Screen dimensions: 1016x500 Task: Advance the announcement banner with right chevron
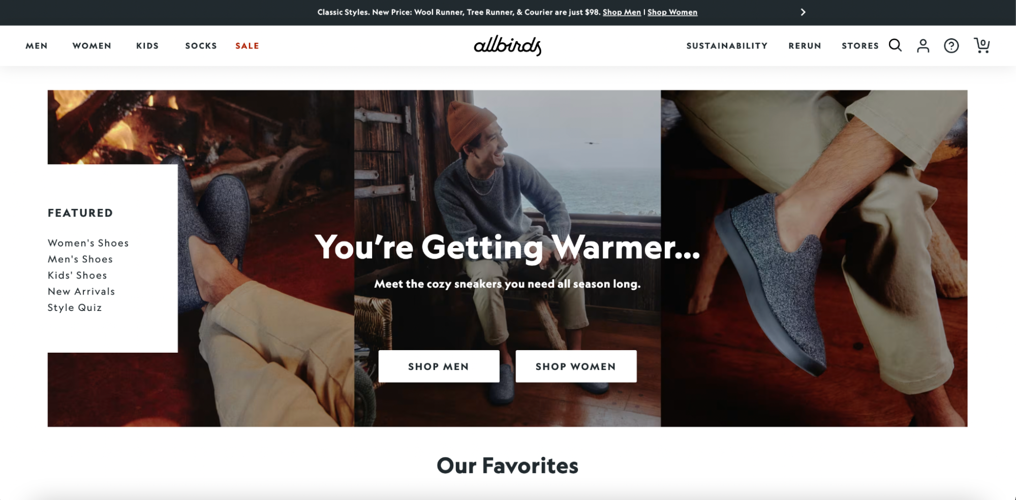[x=803, y=12]
